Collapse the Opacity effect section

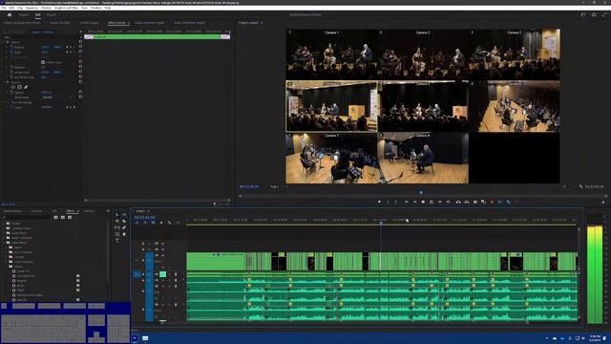point(4,82)
